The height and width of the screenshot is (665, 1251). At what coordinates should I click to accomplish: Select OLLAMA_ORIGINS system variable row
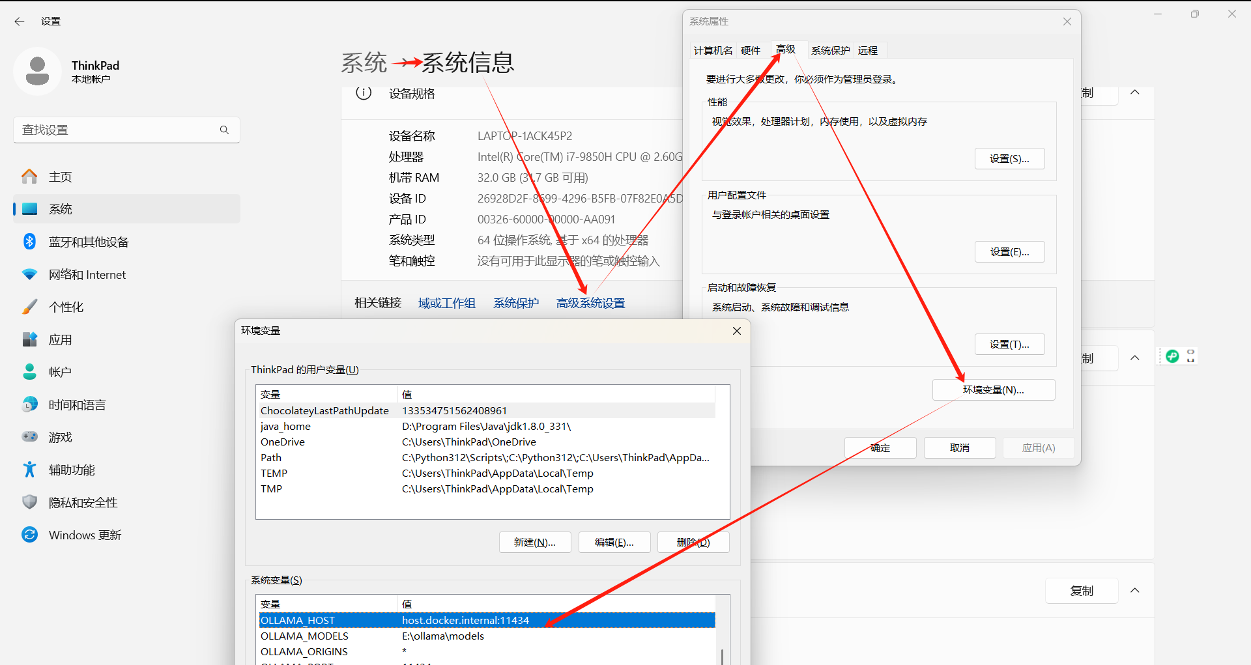487,651
